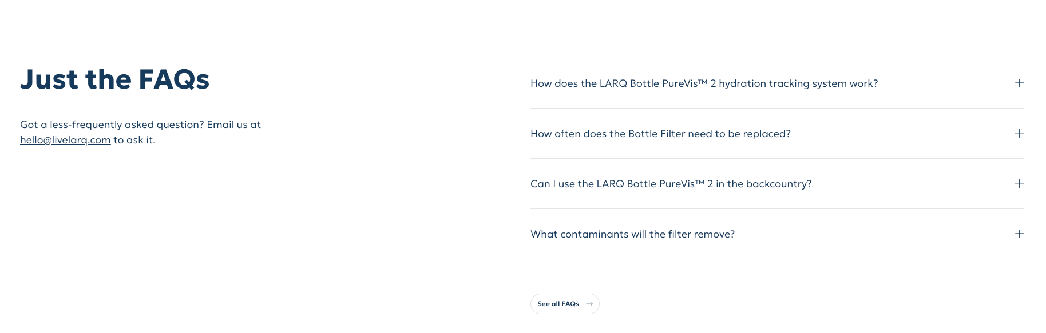Viewport: 1046px width, 333px height.
Task: Click the "Just the FAQs" heading
Action: (114, 79)
